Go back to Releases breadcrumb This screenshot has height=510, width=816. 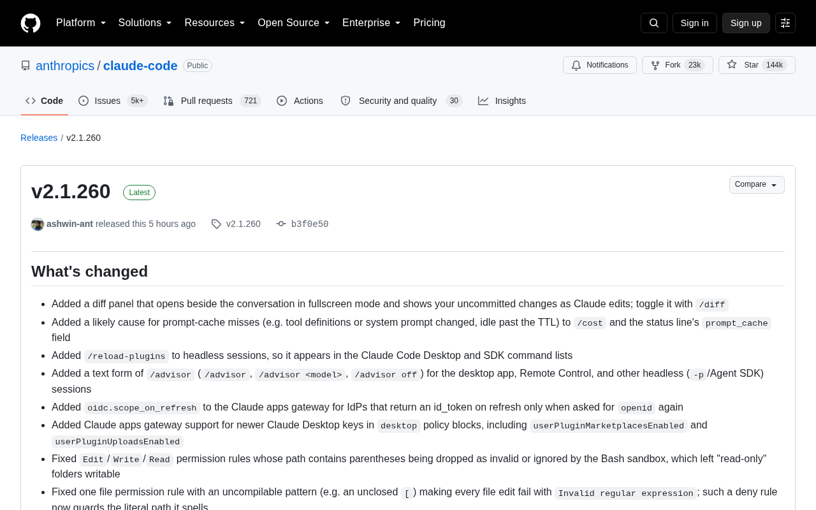pos(39,138)
